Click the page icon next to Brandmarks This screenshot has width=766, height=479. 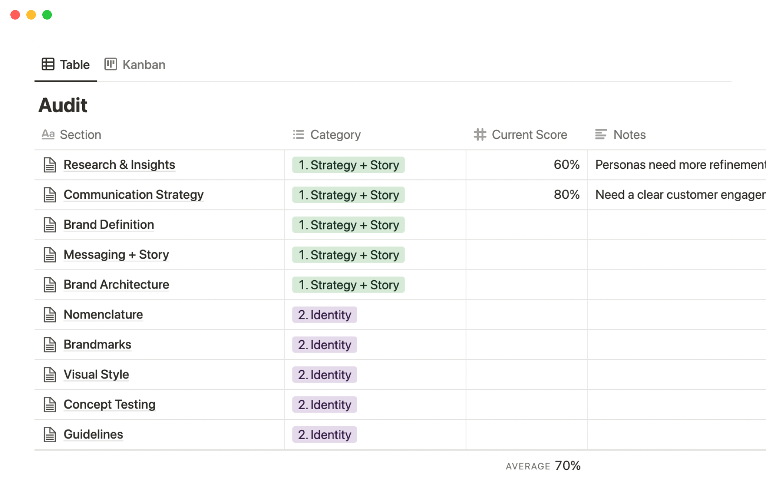(x=50, y=344)
